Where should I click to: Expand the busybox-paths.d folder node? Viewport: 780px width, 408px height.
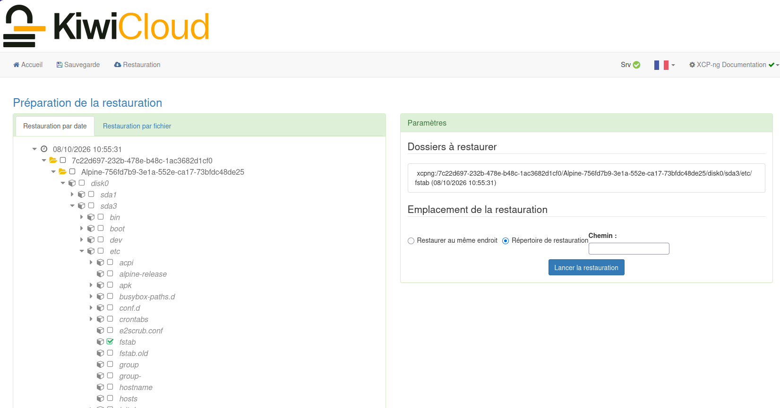[x=91, y=296]
